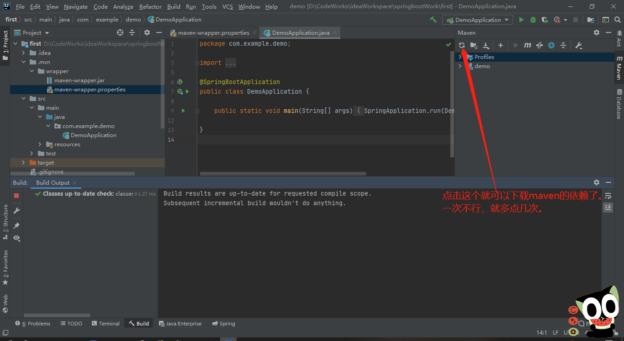The height and width of the screenshot is (341, 624).
Task: Open TODO tool window
Action: coord(71,323)
